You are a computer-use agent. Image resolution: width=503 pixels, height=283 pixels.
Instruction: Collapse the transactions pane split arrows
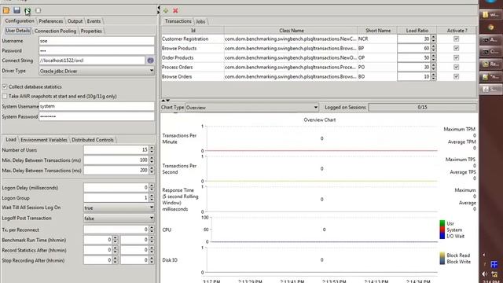(x=166, y=101)
